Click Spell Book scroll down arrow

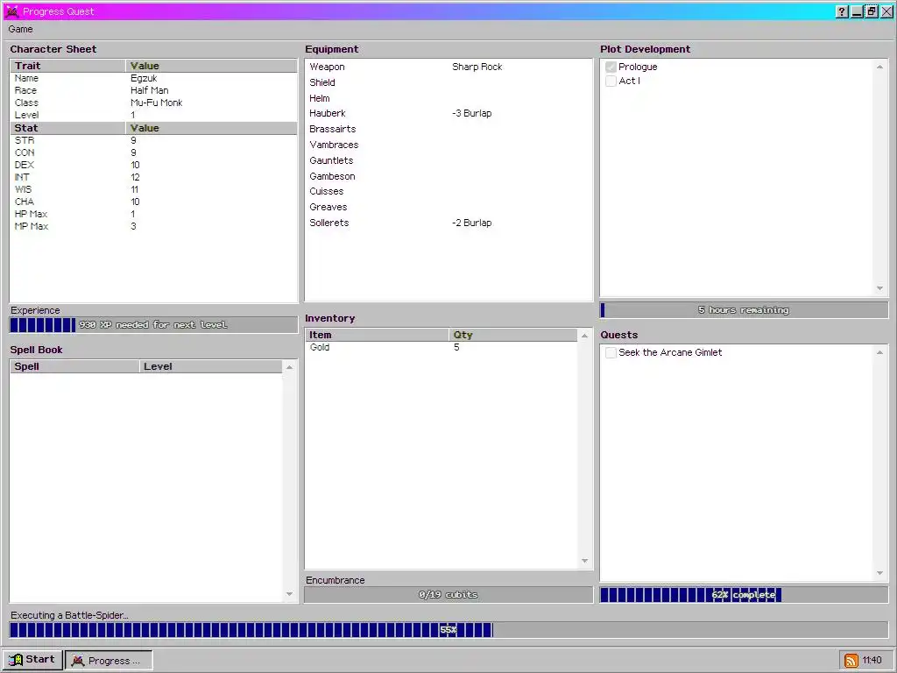(x=289, y=594)
